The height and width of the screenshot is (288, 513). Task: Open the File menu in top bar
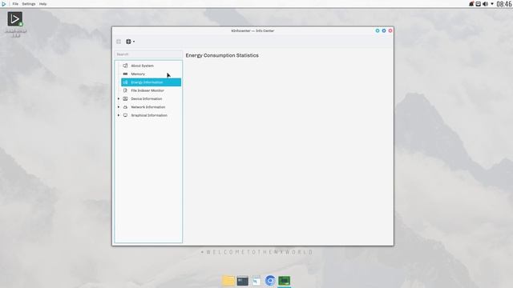[15, 4]
